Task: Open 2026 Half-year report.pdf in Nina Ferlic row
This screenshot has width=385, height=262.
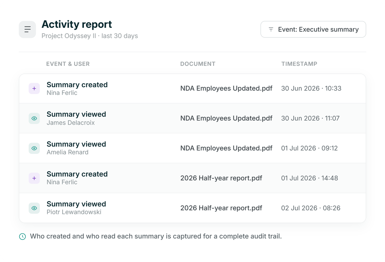Action: 221,178
